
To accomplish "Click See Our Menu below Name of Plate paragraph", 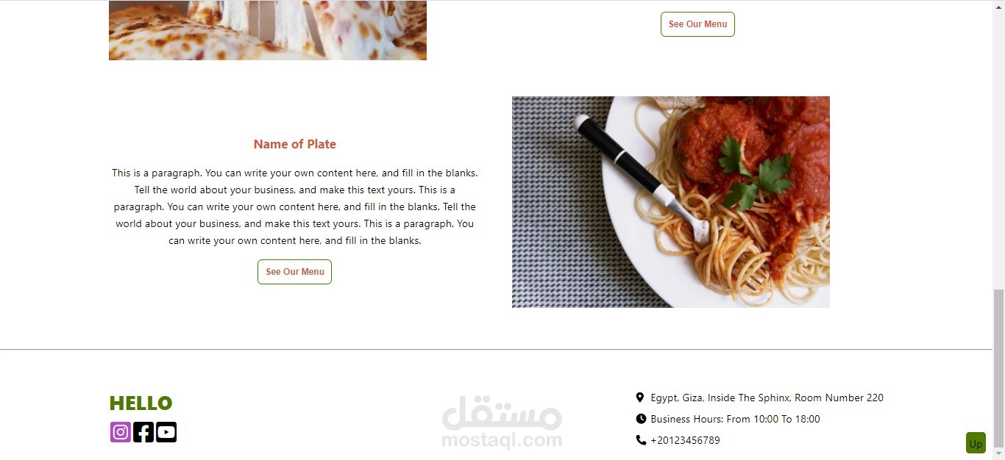I will (294, 272).
